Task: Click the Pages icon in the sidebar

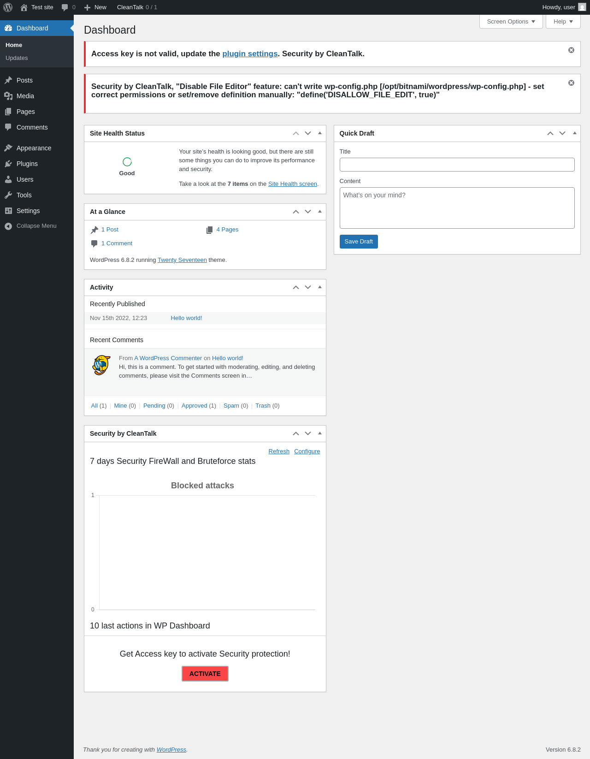Action: (x=8, y=112)
